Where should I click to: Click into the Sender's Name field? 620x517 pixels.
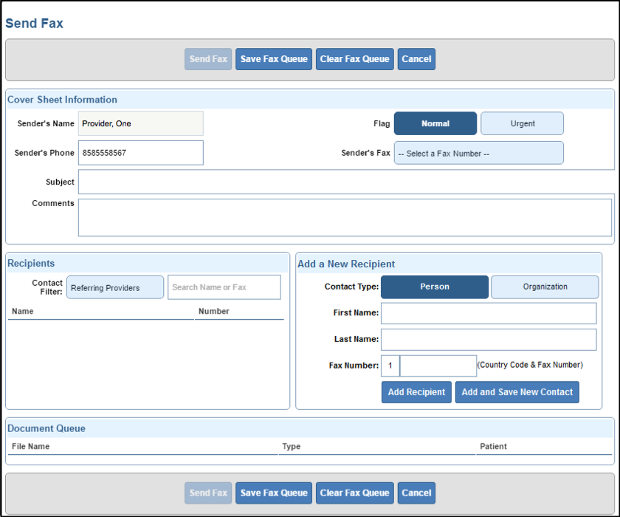(x=141, y=123)
